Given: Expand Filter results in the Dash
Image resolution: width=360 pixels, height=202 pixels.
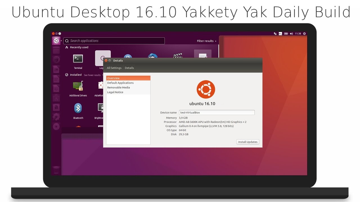Looking at the screenshot, I should 206,41.
